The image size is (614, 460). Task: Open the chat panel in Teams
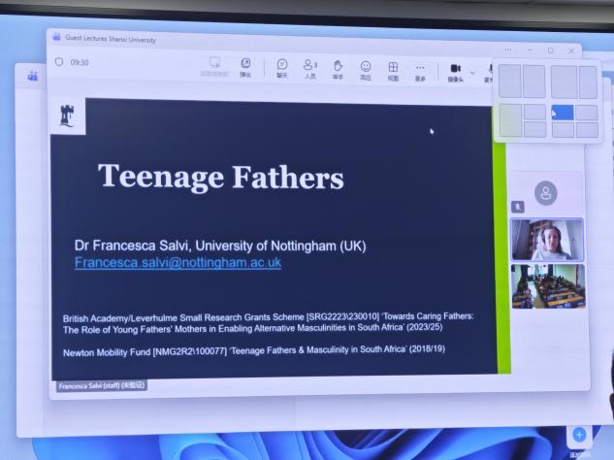coord(282,68)
